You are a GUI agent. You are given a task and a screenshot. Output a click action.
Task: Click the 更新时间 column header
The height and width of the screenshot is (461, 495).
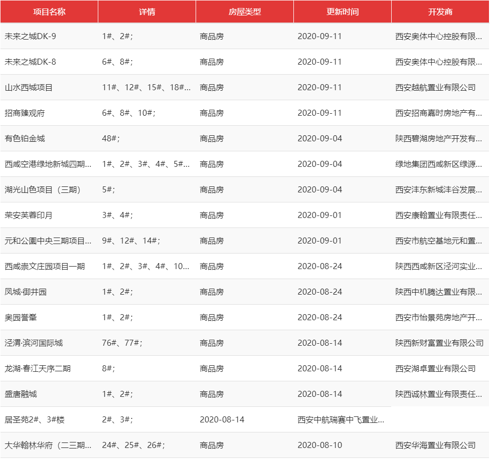(x=343, y=12)
